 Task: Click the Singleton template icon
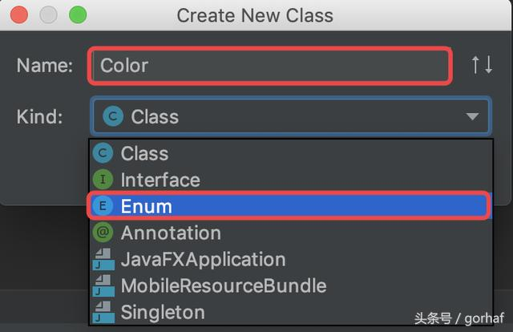(103, 312)
